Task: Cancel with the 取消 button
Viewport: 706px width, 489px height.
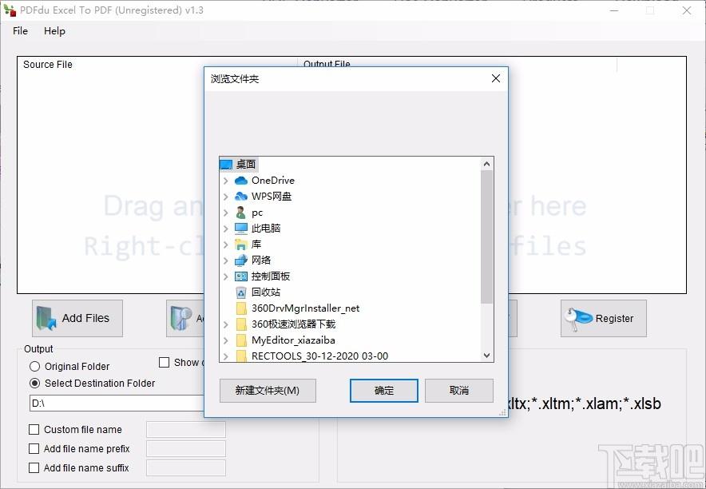Action: pyautogui.click(x=458, y=391)
